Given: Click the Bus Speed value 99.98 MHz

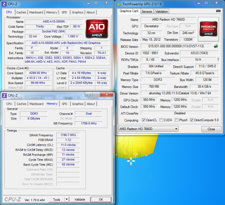Looking at the screenshot, I should coord(38,83).
